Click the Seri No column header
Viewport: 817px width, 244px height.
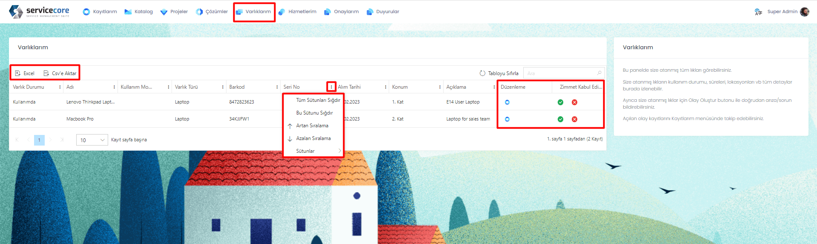pos(292,87)
